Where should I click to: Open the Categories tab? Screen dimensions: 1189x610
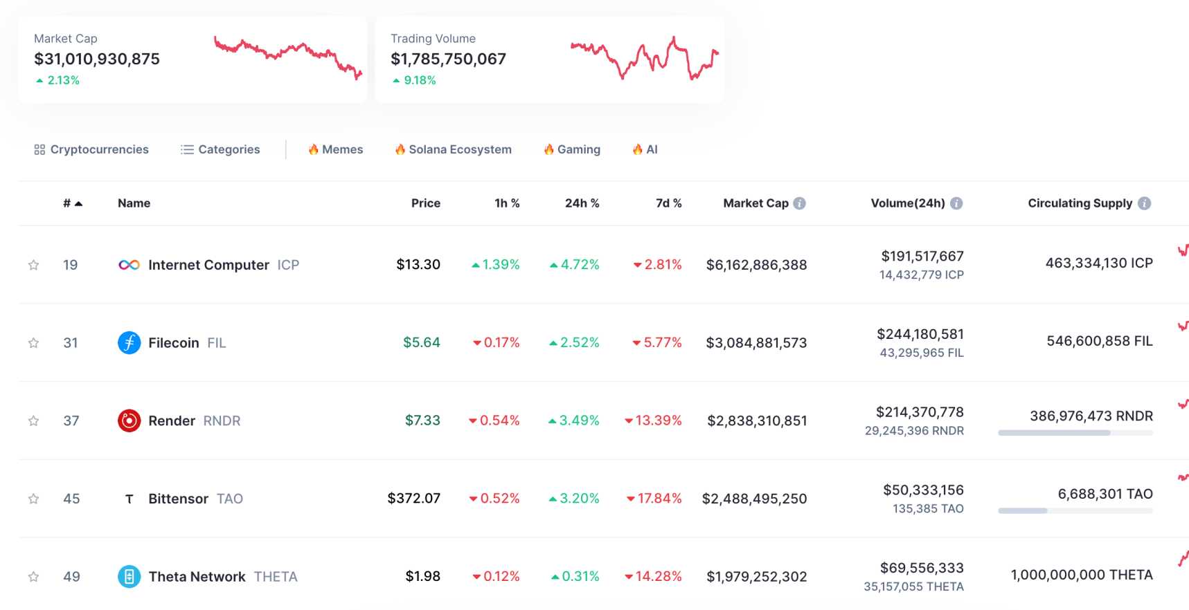tap(220, 149)
